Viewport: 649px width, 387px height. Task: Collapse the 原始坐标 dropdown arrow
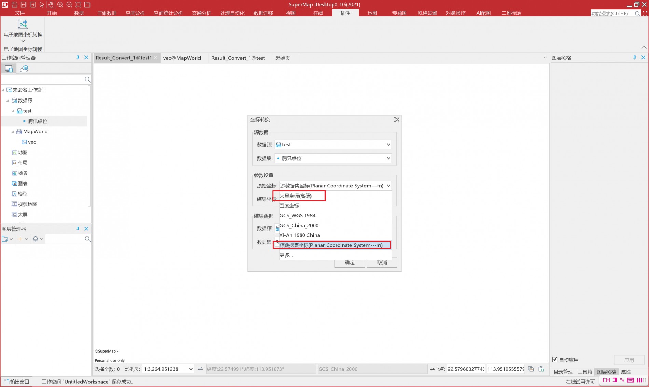tap(388, 186)
